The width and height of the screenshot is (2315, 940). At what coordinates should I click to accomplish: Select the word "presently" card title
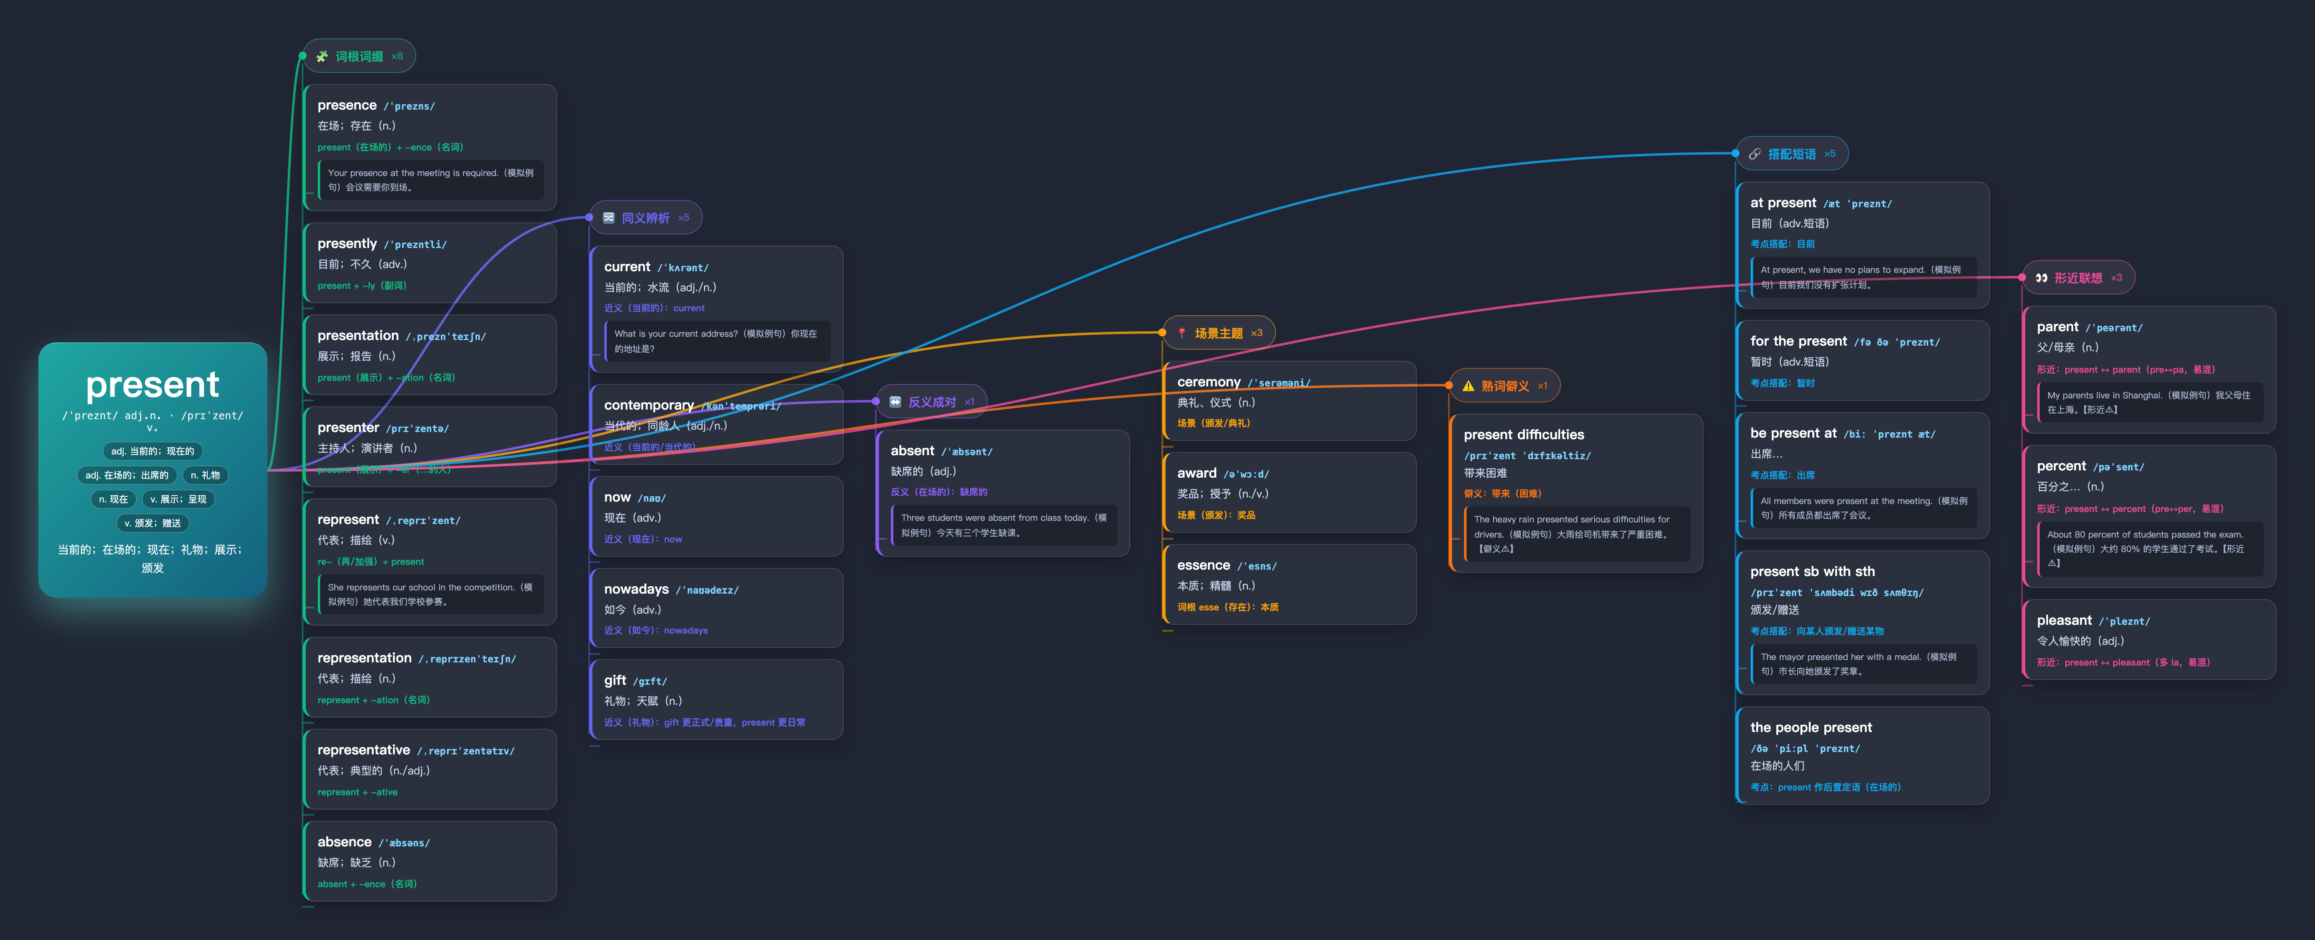(x=347, y=243)
